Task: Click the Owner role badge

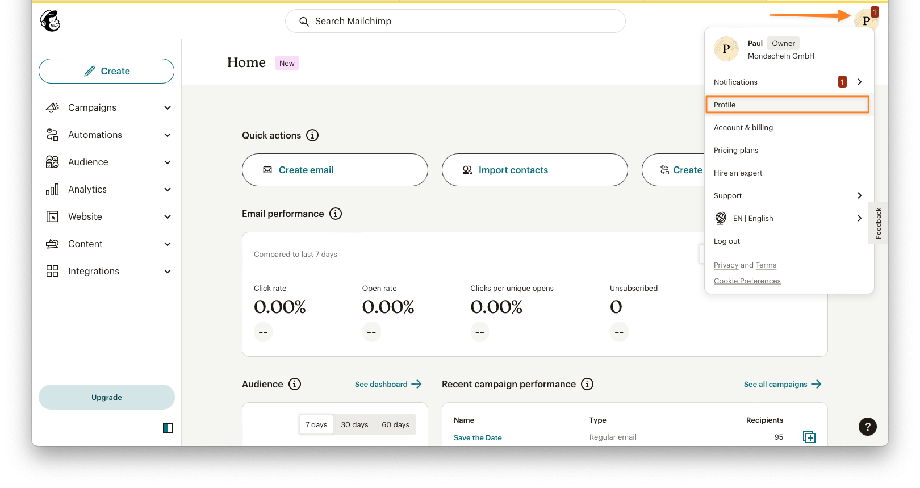Action: coord(783,43)
